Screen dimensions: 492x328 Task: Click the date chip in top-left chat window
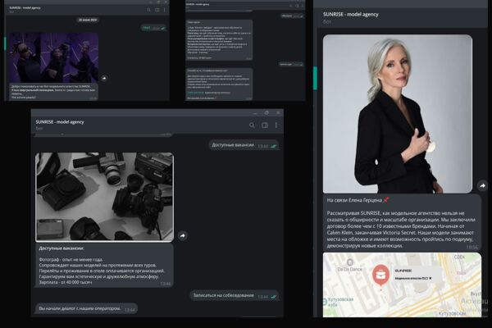click(88, 20)
